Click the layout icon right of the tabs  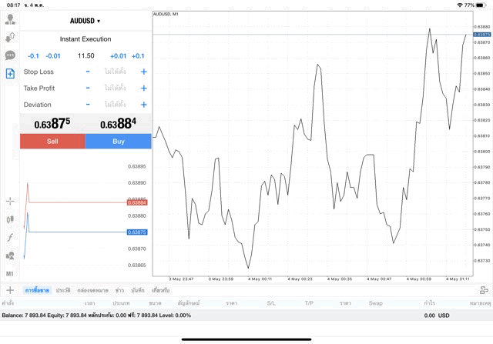484,290
